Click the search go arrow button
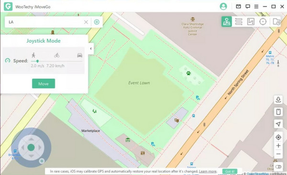Viewport: 287px width, 175px height. 97,22
